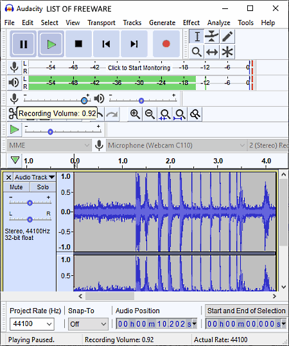This screenshot has height=346, width=289.
Task: Open the Help menu
Action: pos(268,23)
